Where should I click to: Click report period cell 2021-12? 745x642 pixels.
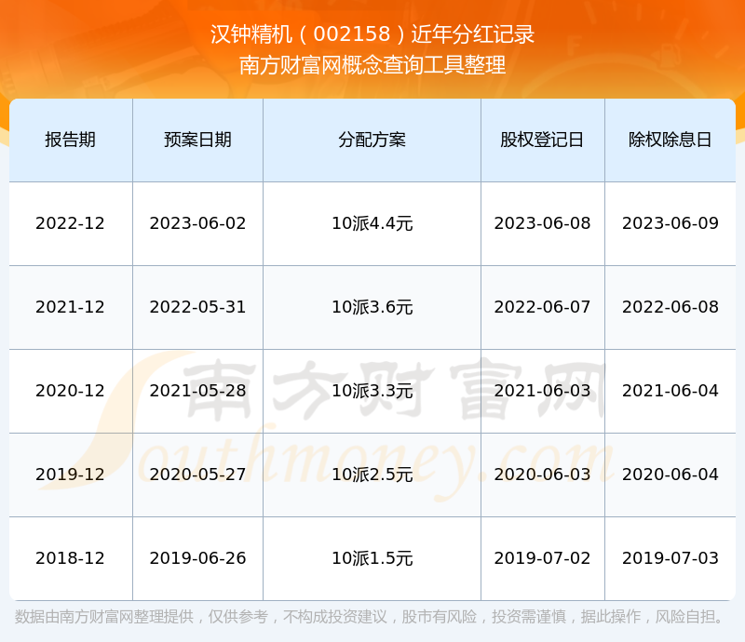coord(71,307)
